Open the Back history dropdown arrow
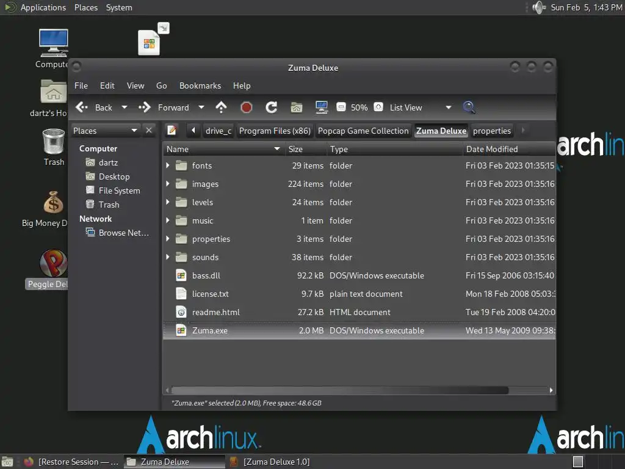 [125, 107]
